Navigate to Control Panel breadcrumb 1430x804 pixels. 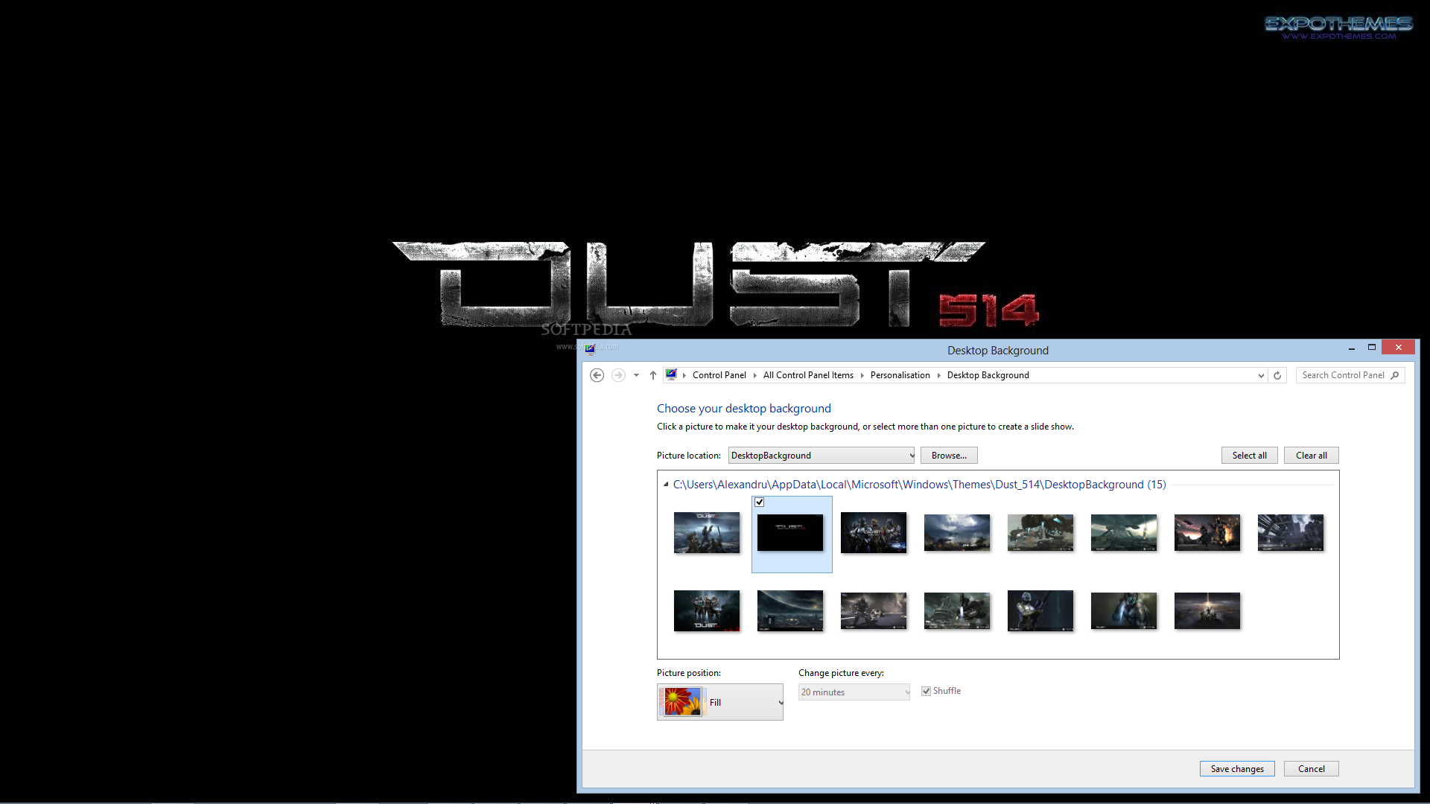point(719,375)
